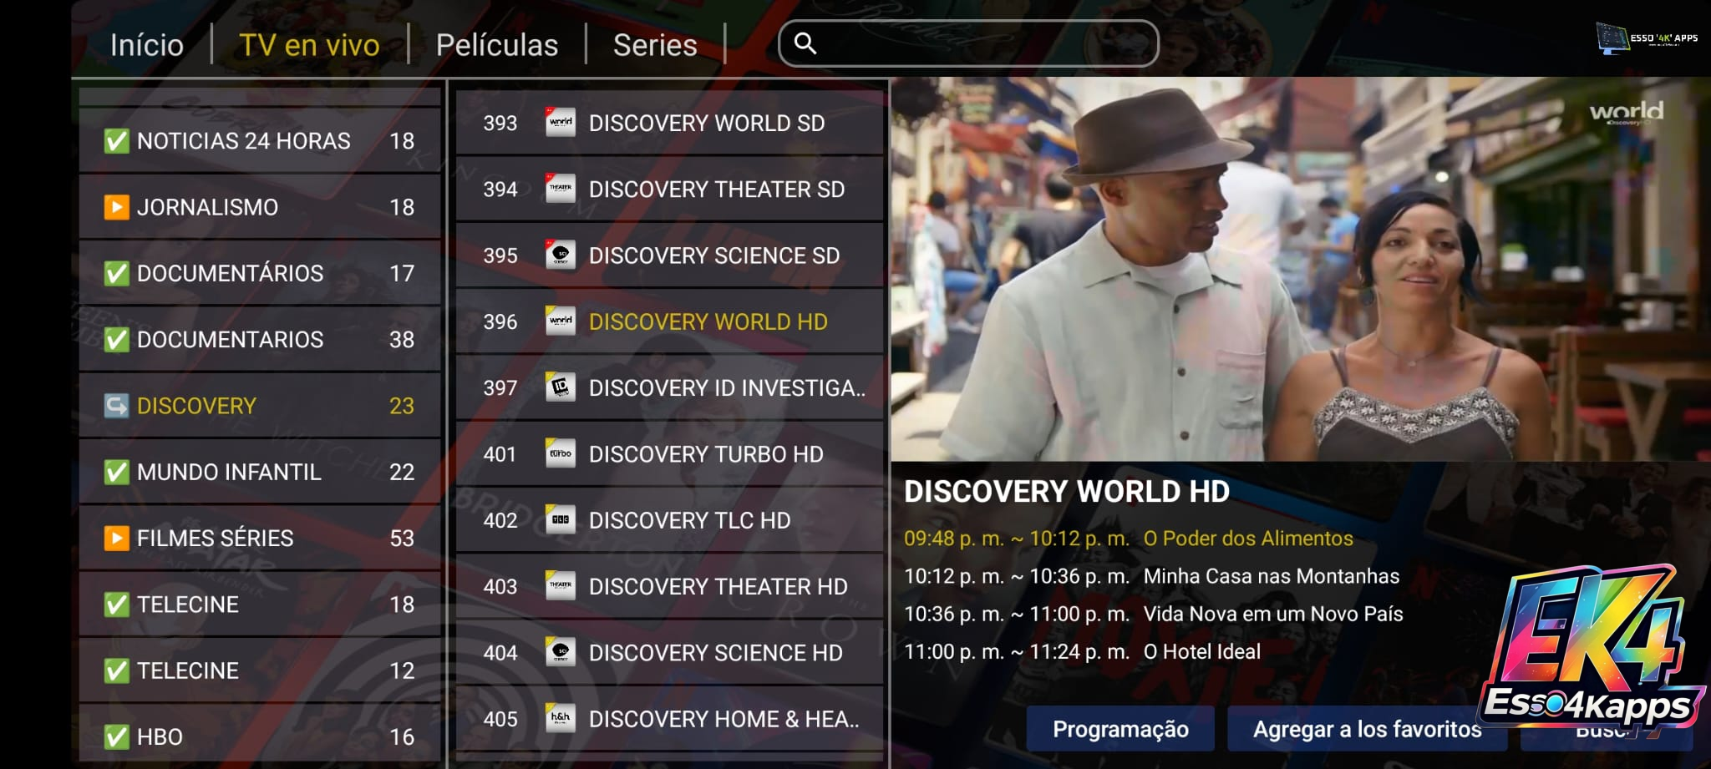Screen dimensions: 1711x769
Task: Select channel name DISCOVERY THEATER SD
Action: 717,189
